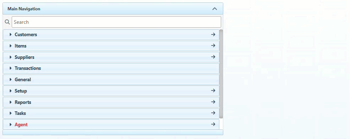Open the Customers arrow icon
This screenshot has width=350, height=139.
[x=213, y=34]
